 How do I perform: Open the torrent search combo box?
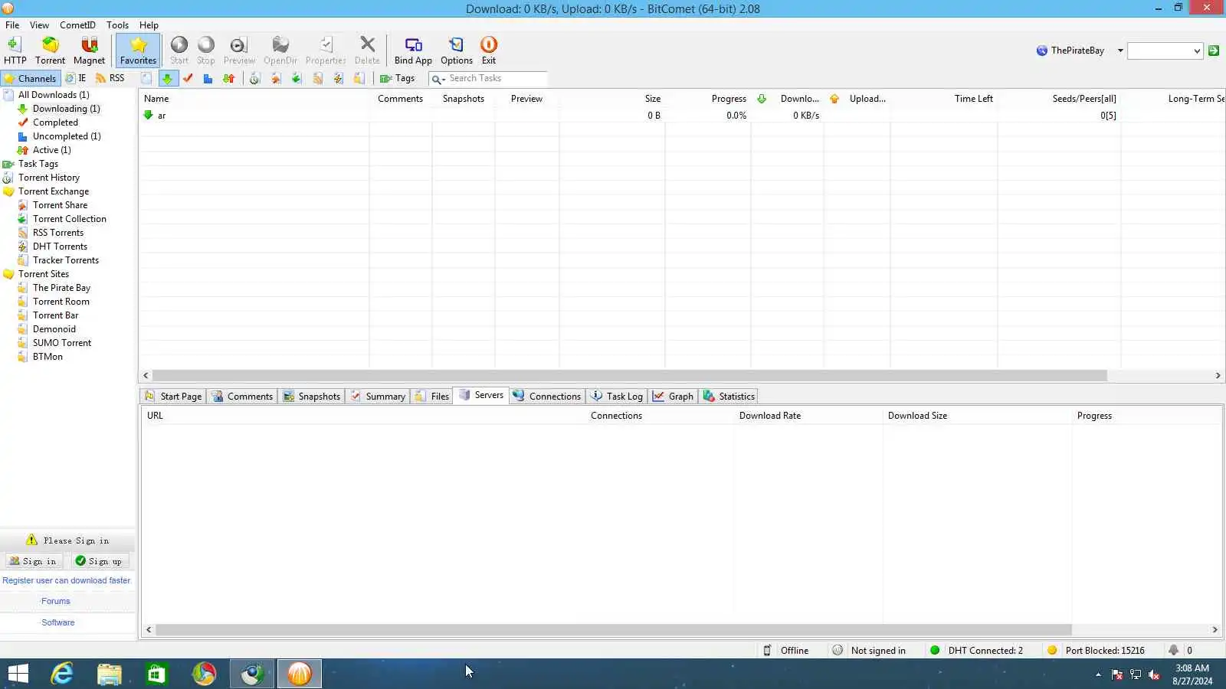[1165, 51]
